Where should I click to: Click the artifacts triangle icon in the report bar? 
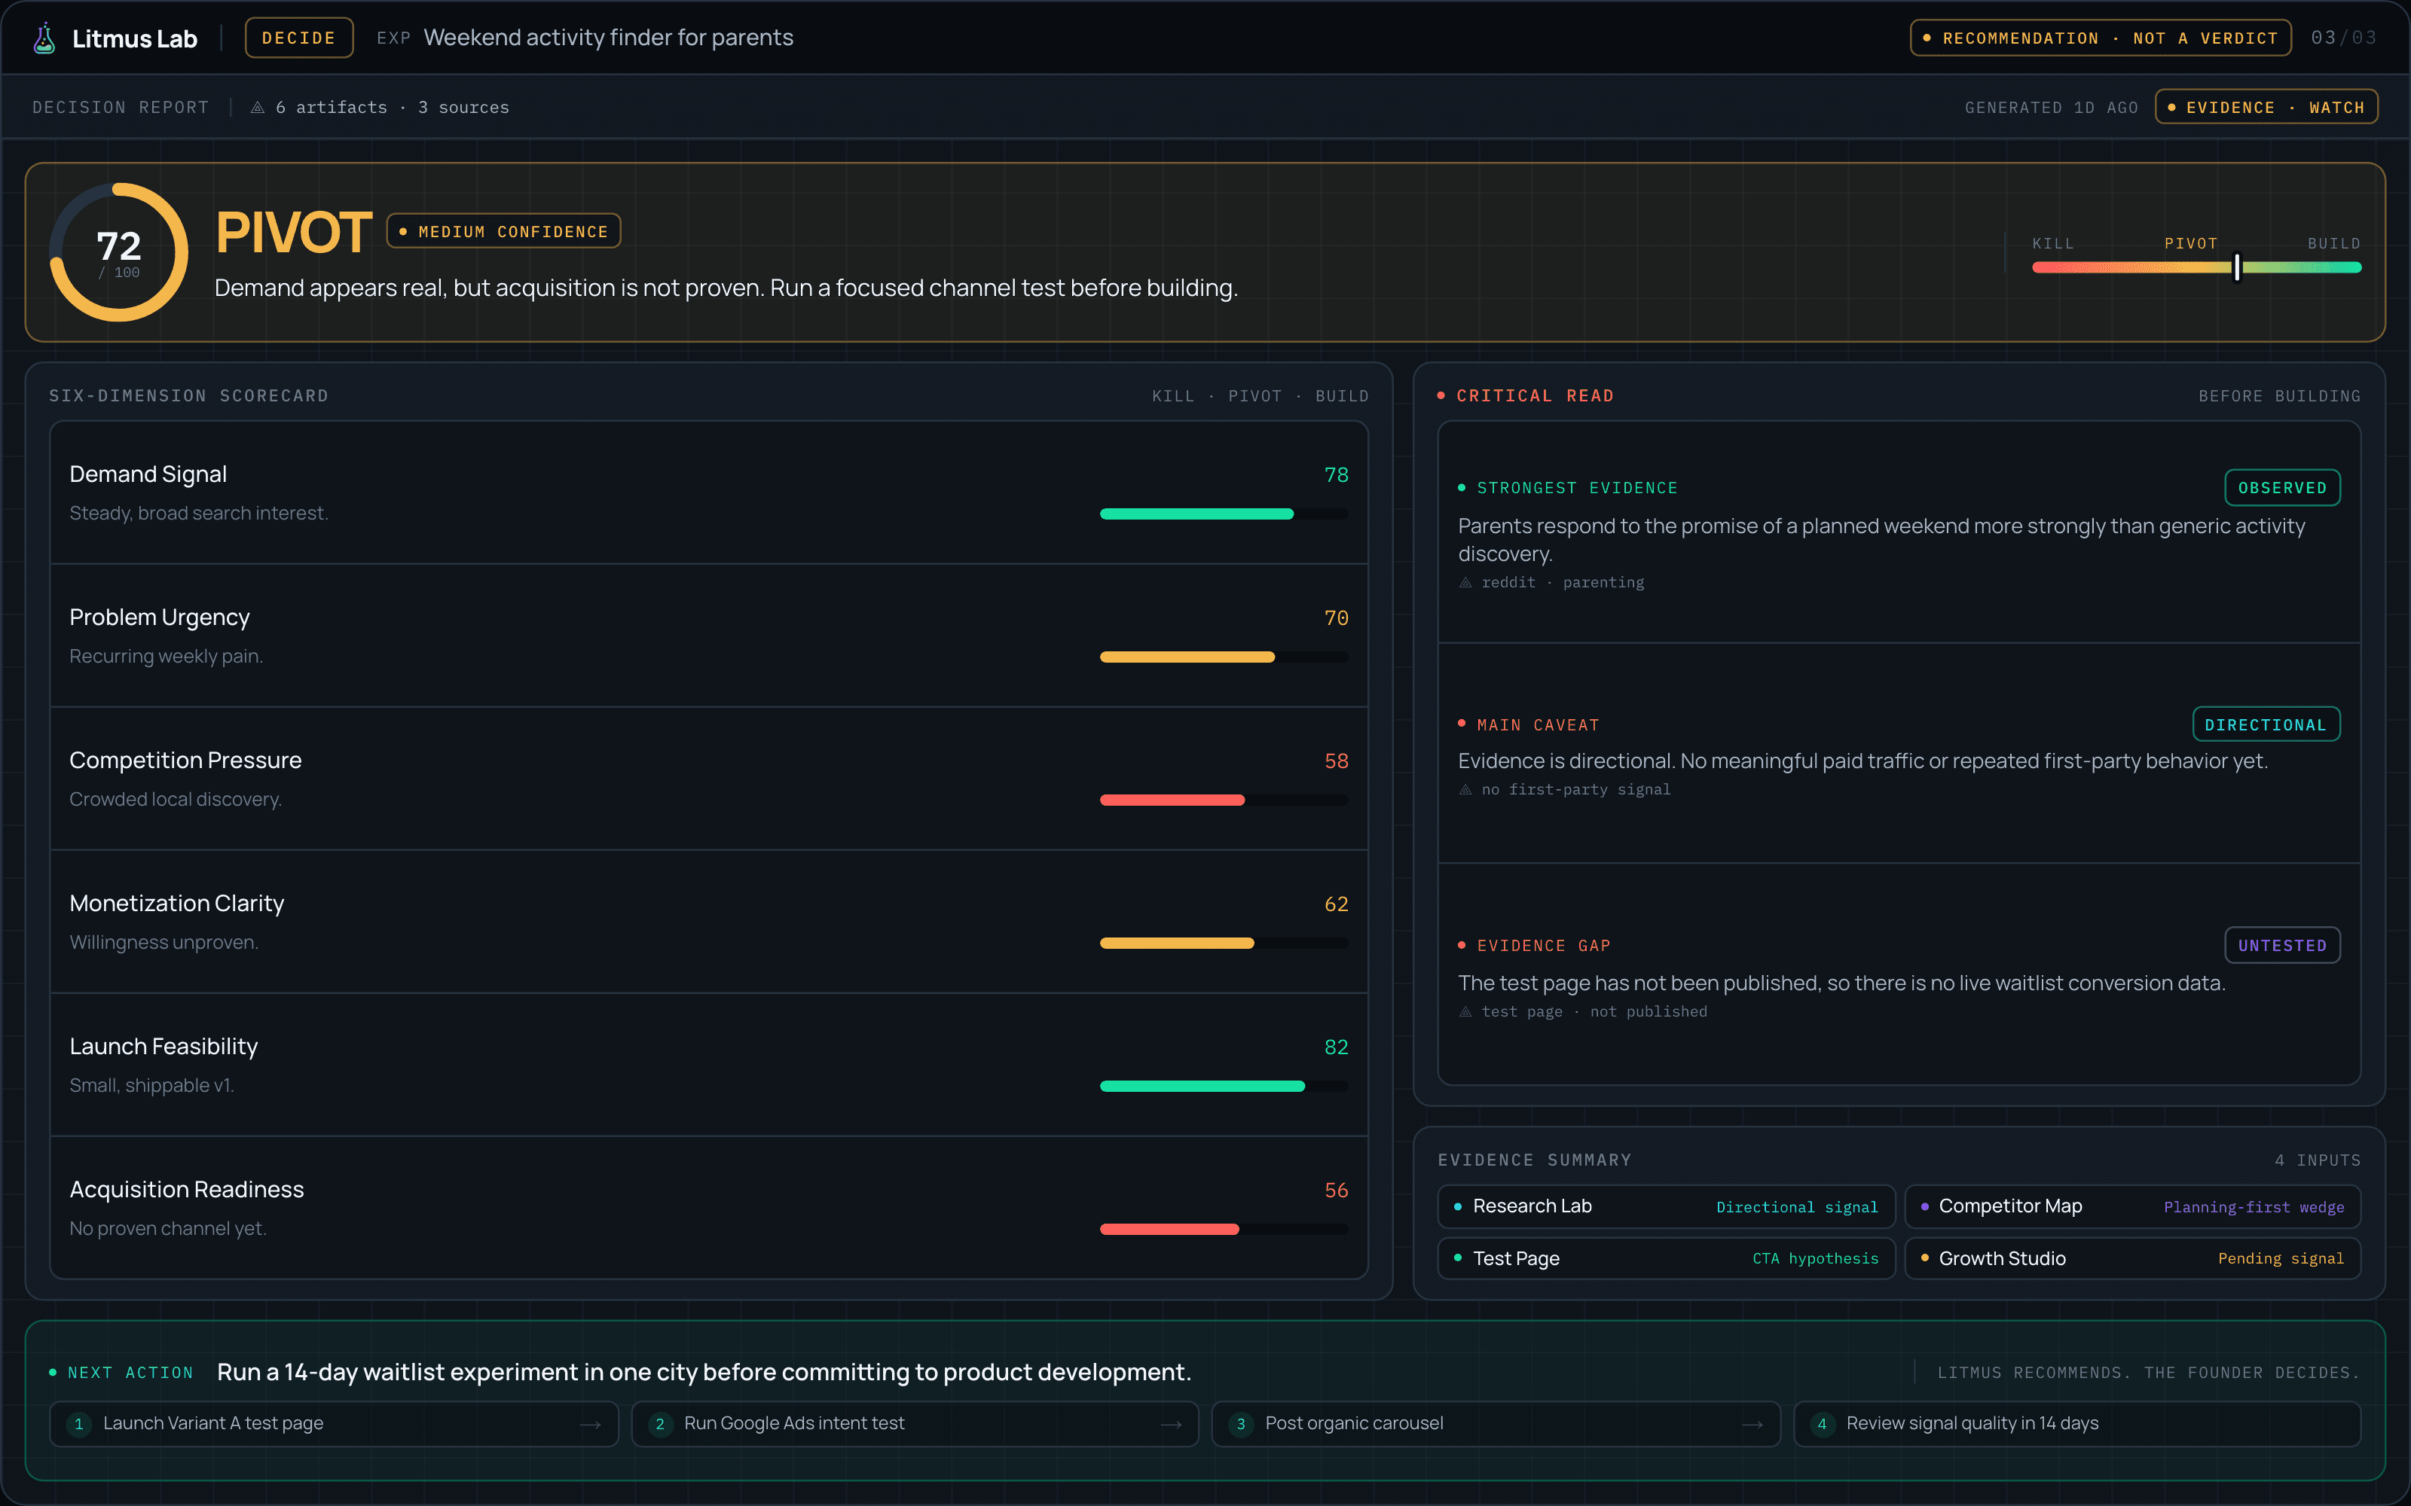(257, 108)
